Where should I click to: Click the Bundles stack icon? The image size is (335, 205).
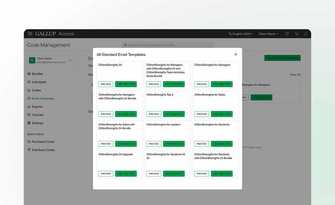click(x=29, y=74)
